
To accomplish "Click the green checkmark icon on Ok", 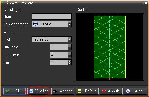I will 7,91.
